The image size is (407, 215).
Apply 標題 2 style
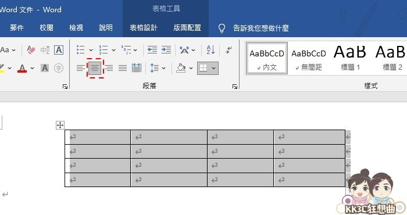coord(390,58)
